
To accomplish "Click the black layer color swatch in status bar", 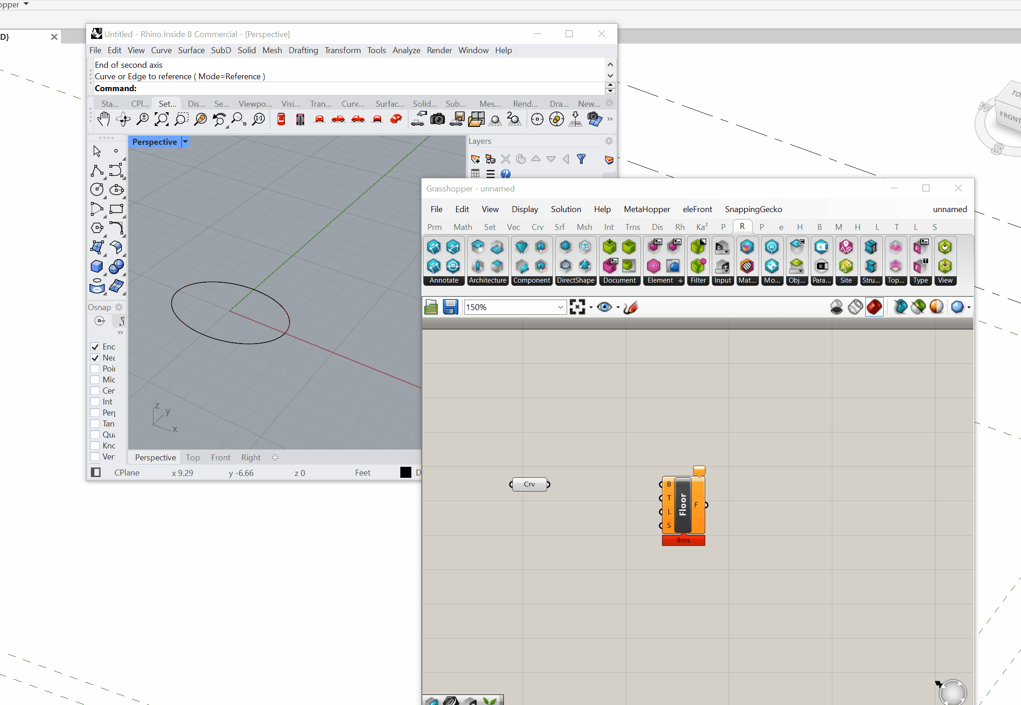I will (x=405, y=472).
